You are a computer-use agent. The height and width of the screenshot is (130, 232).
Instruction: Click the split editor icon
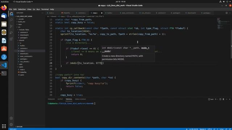[x=227, y=13]
